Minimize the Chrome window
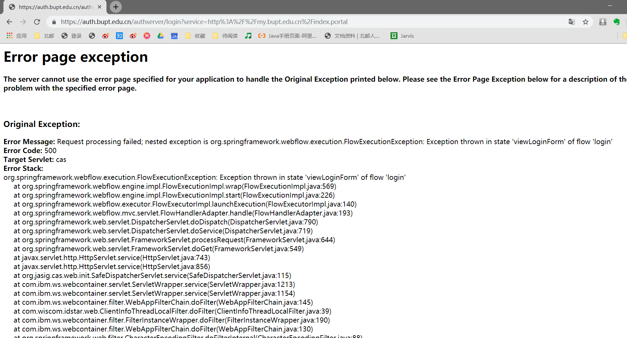The width and height of the screenshot is (627, 338). pos(610,6)
